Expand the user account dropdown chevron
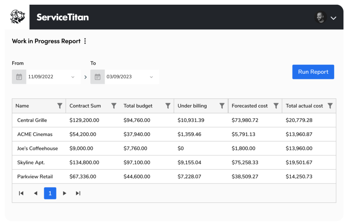This screenshot has width=346, height=224. click(333, 18)
